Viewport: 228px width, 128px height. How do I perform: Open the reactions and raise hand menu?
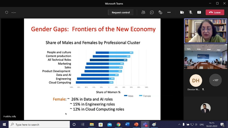(161, 12)
